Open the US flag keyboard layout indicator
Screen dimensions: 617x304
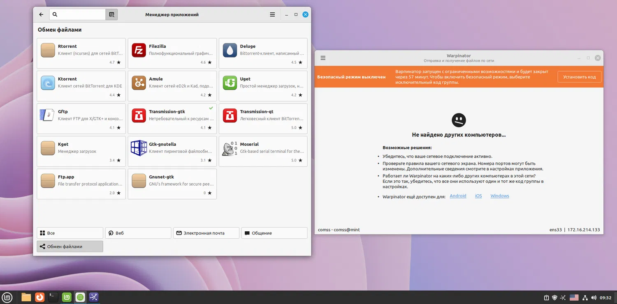[x=574, y=298]
